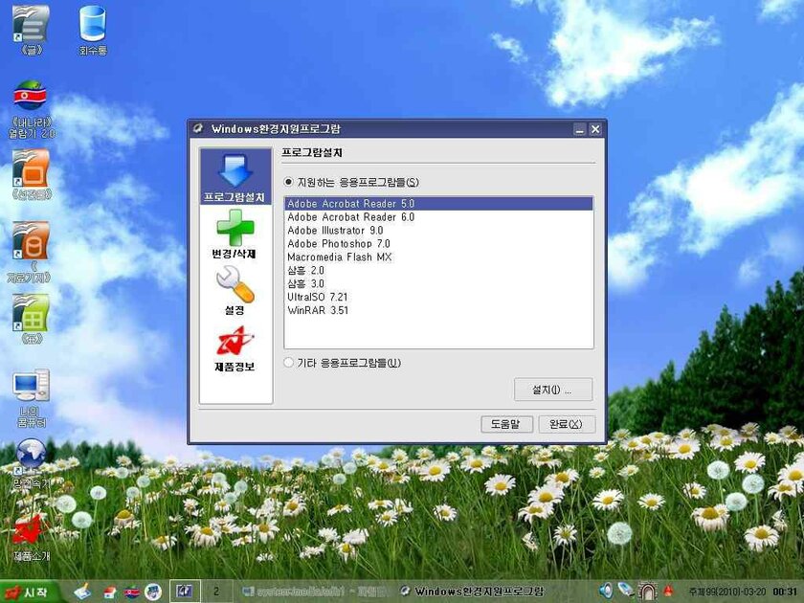
Task: Open the 제품소개 red star desktop icon
Action: point(31,537)
